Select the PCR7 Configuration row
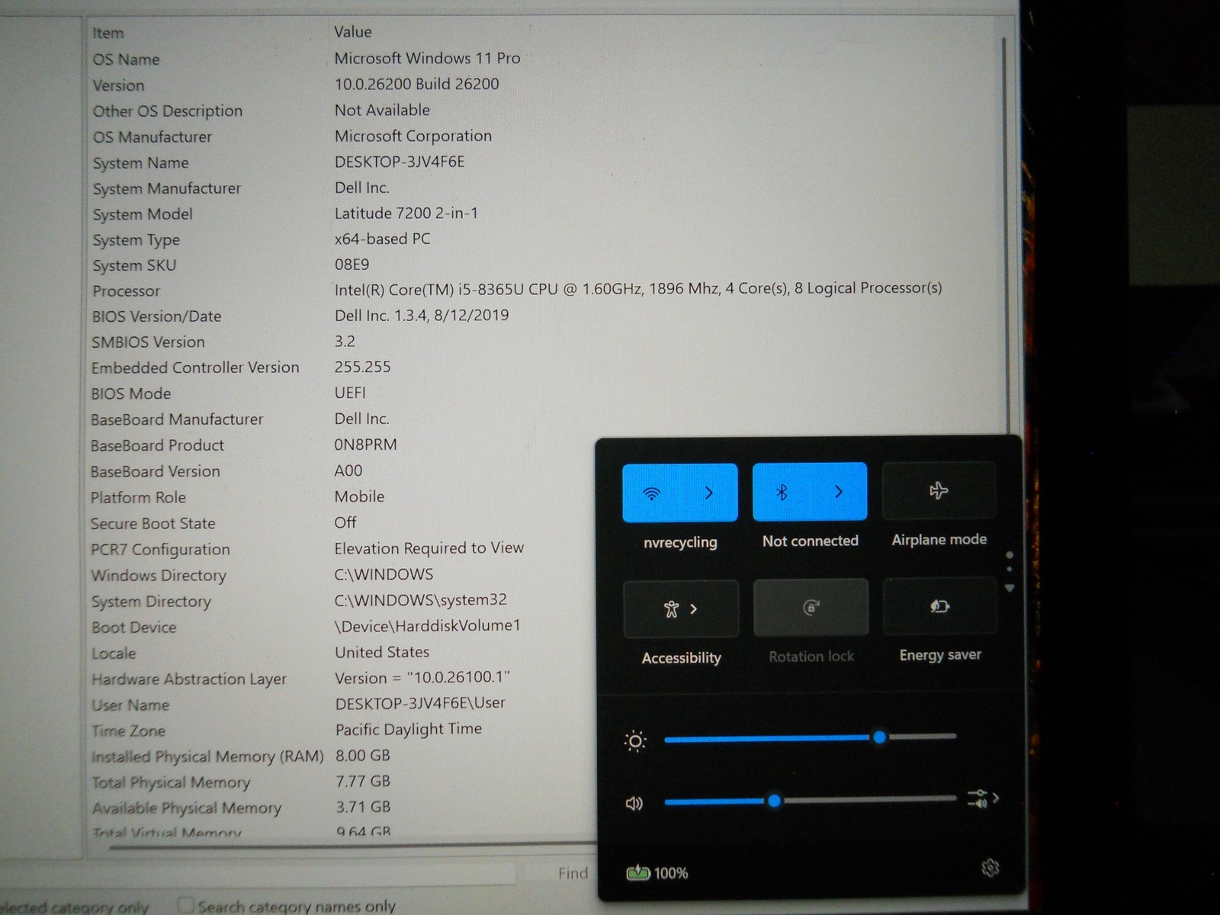 160,550
